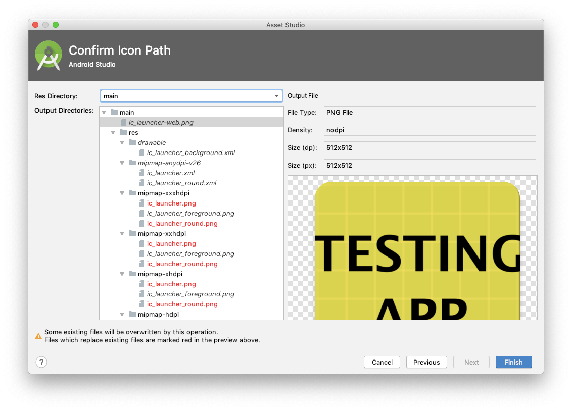
Task: Open the Res Directory dropdown
Action: coord(276,96)
